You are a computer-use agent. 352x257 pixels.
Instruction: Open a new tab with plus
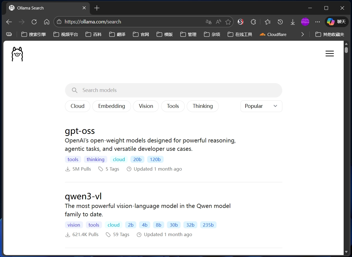coord(97,8)
